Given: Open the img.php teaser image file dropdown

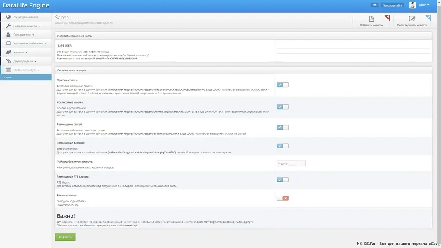Looking at the screenshot, I should click(x=291, y=163).
